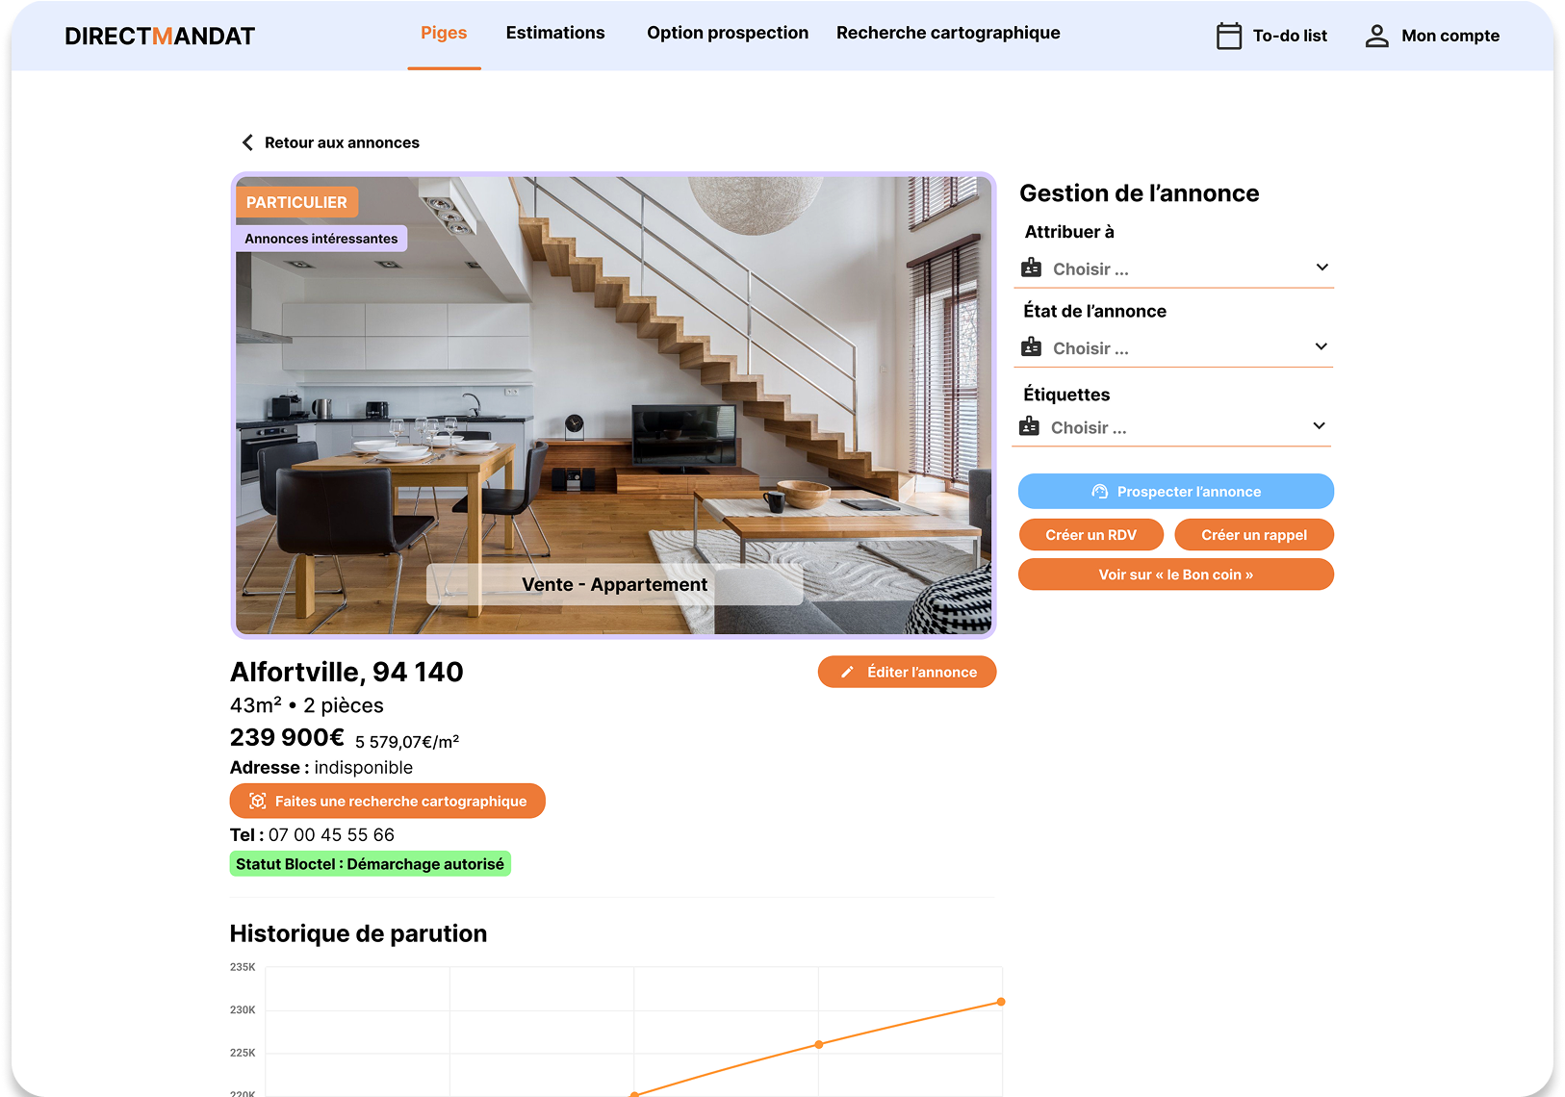The height and width of the screenshot is (1097, 1565).
Task: Open Option prospection menu item
Action: coord(728,33)
